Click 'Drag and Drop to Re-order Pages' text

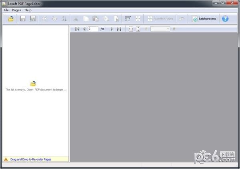31,159
